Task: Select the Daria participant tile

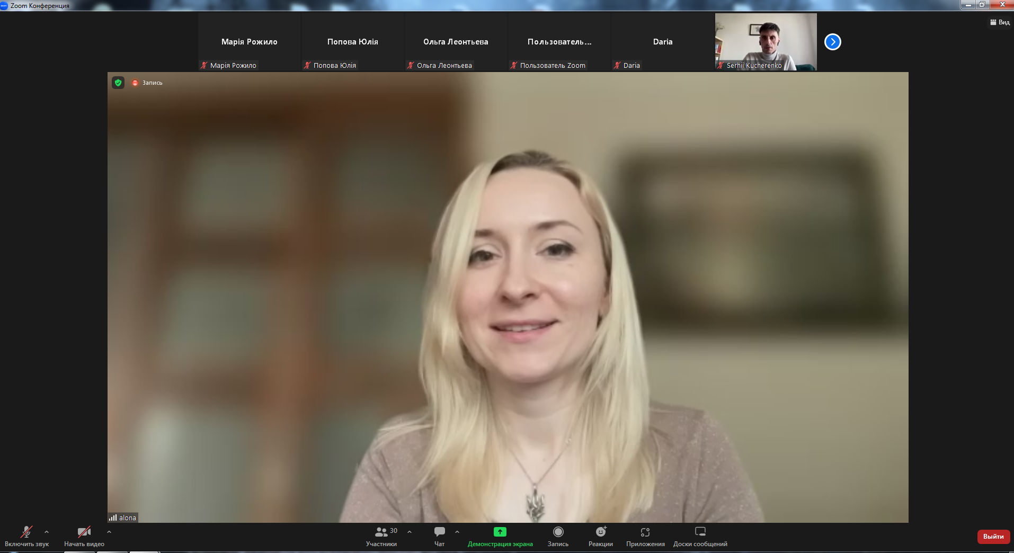Action: point(662,42)
